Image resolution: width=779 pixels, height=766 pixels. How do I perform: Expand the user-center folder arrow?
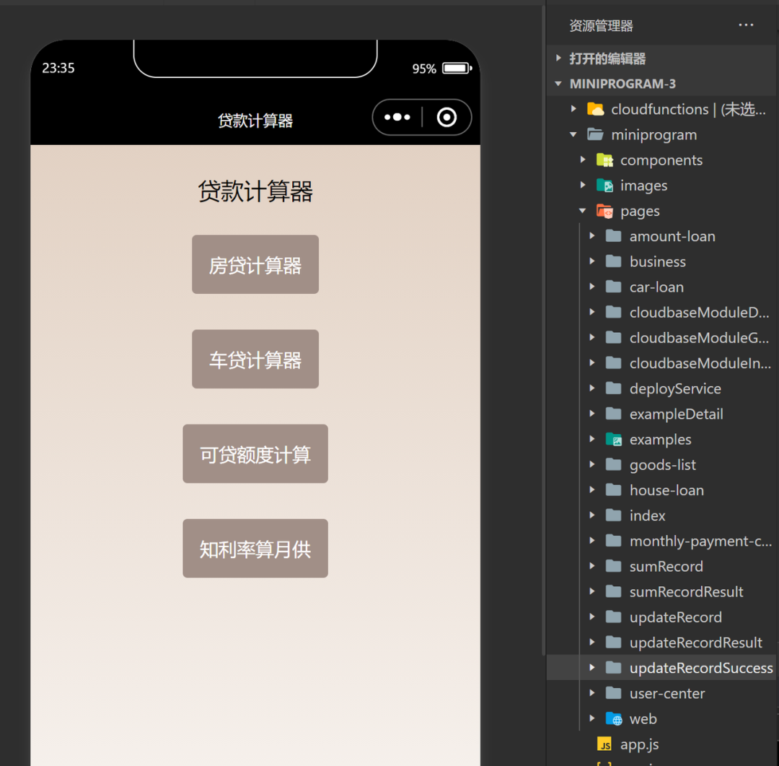[x=592, y=693]
